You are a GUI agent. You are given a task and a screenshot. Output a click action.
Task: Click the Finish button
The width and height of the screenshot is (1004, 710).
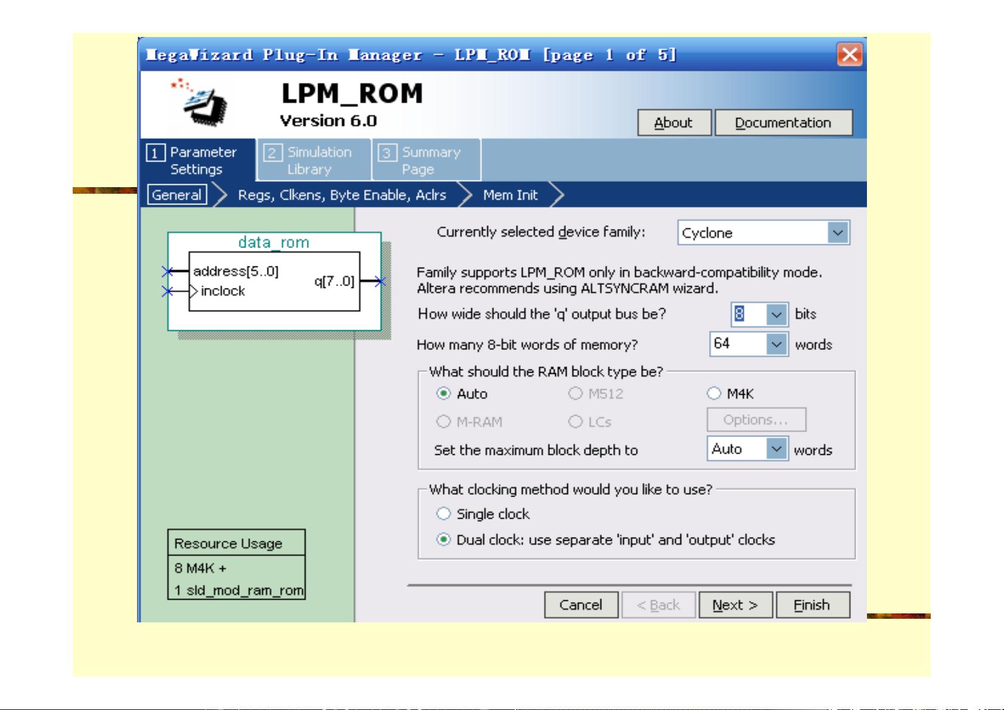point(812,605)
